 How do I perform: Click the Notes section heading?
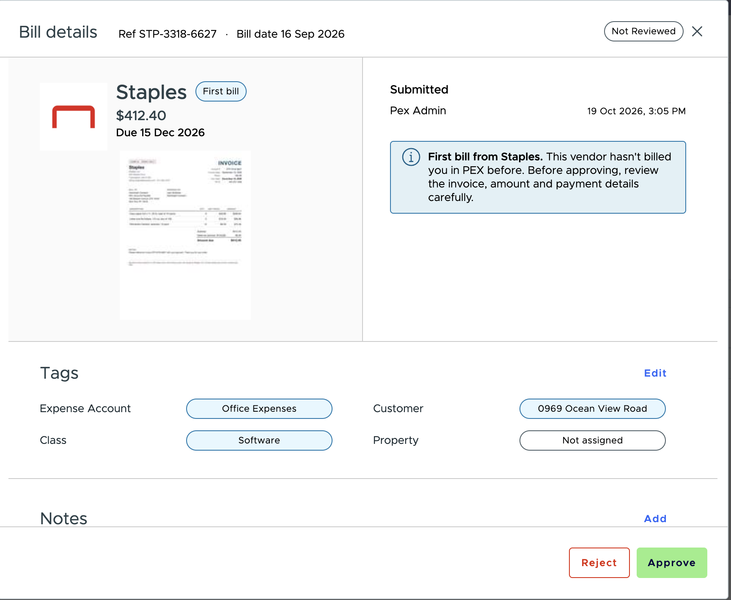[63, 519]
